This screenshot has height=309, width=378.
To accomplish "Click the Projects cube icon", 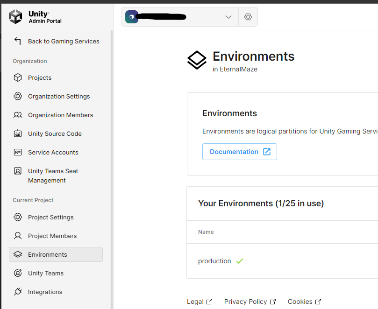I will click(18, 77).
